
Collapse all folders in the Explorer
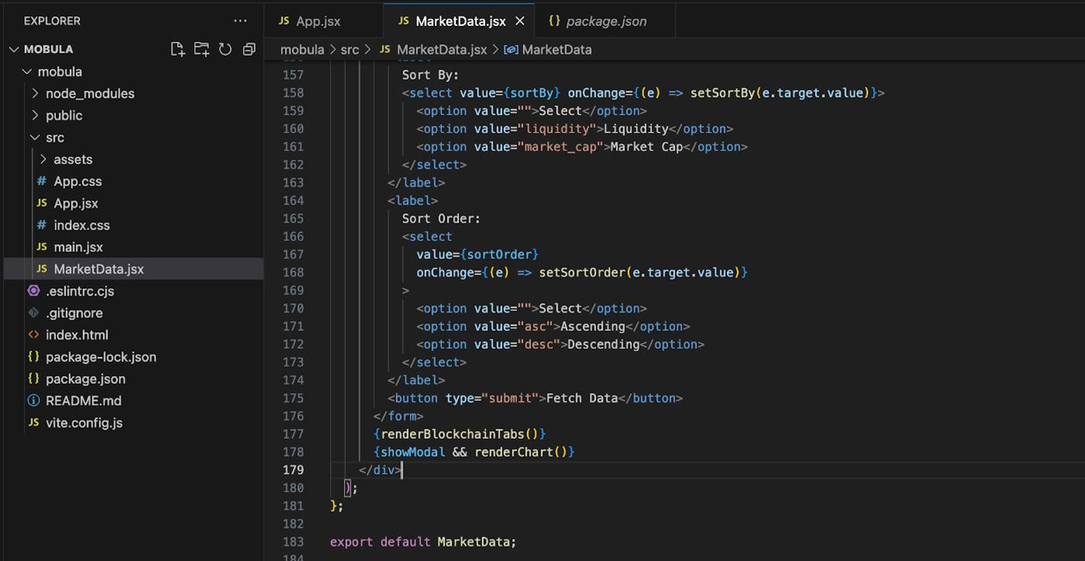point(249,49)
